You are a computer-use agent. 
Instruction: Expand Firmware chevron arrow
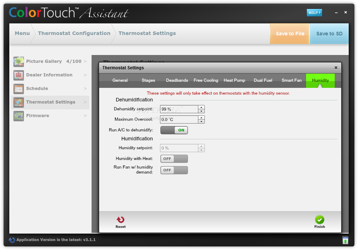point(85,116)
